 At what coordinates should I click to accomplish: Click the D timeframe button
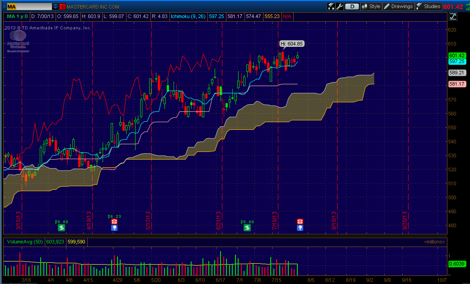point(352,7)
